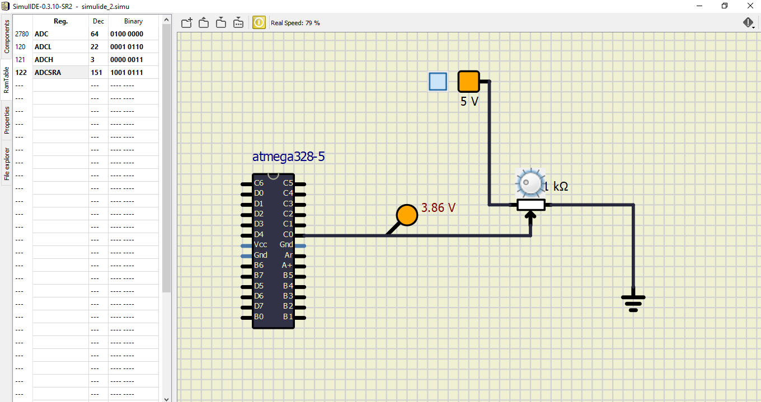Click the Real Speed indicator text
Image resolution: width=761 pixels, height=402 pixels.
point(295,23)
